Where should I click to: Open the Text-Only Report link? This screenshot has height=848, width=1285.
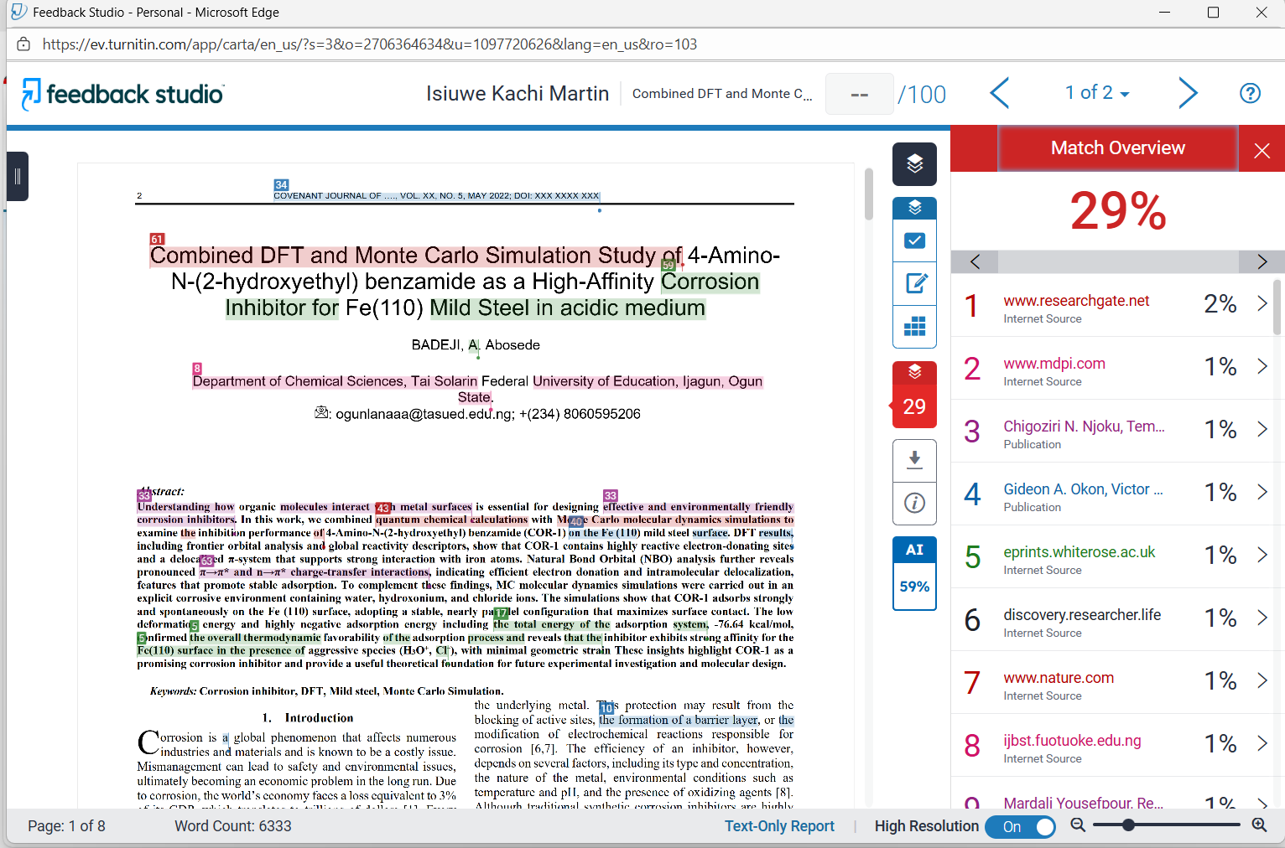(779, 826)
